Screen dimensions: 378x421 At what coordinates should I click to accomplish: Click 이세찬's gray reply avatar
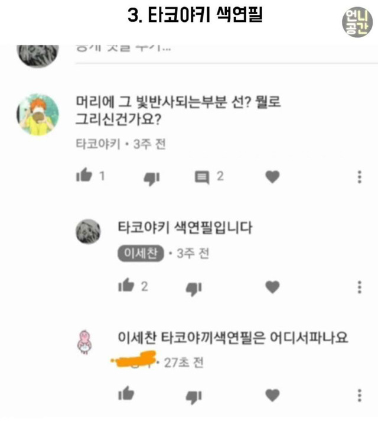coord(88,232)
